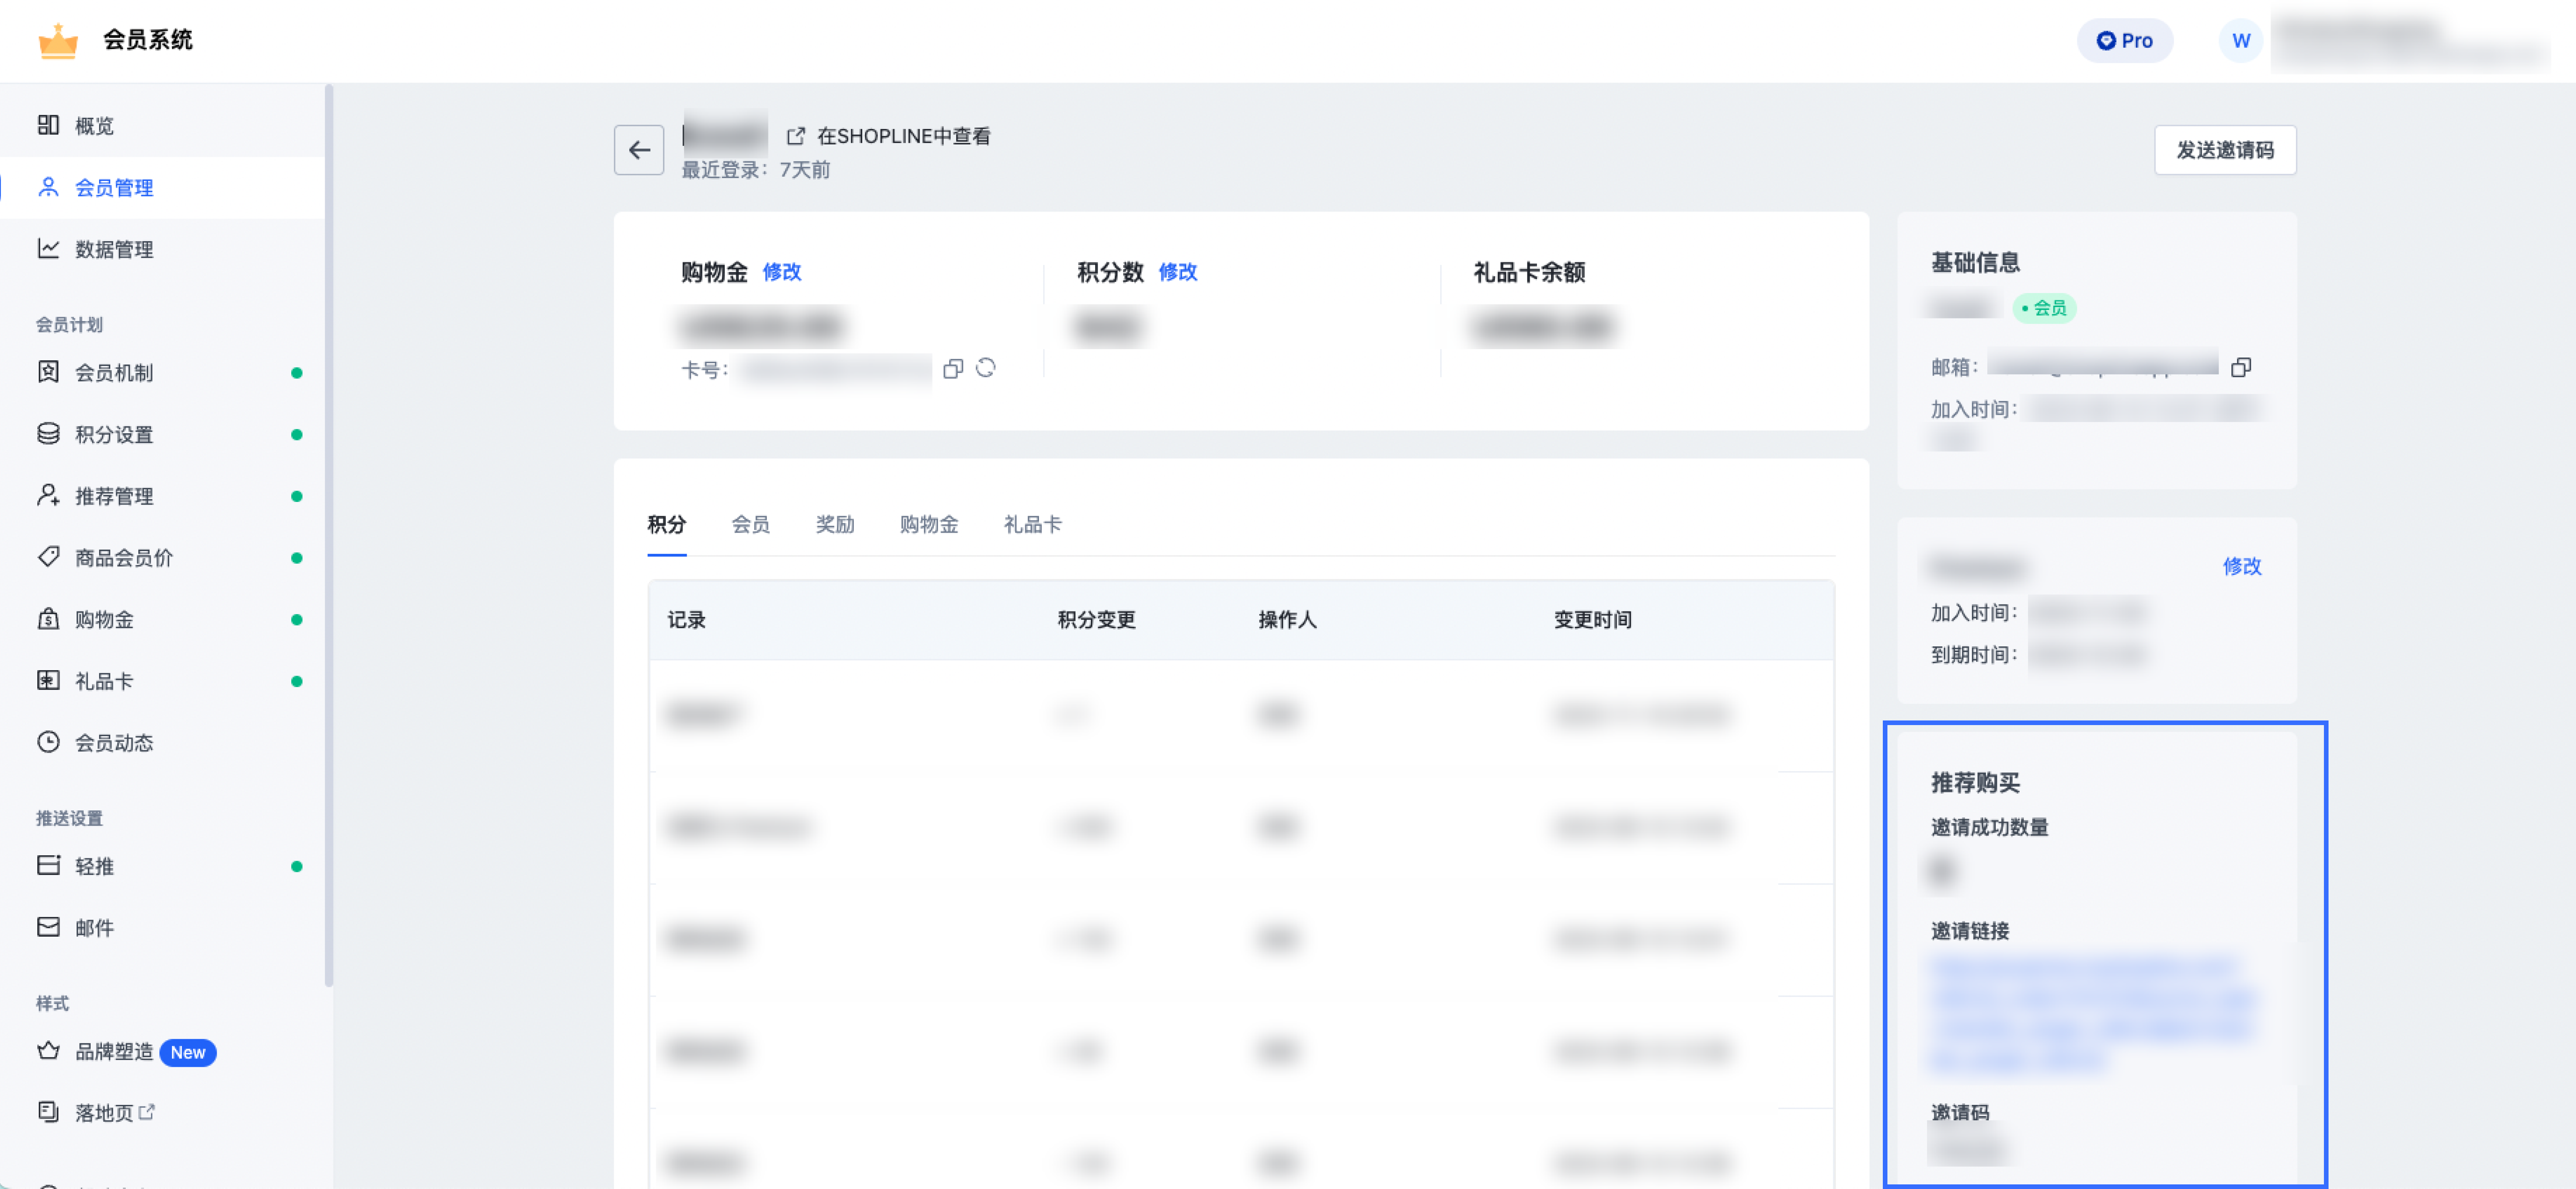Open the 轻推 push settings
The width and height of the screenshot is (2576, 1189).
click(x=95, y=865)
